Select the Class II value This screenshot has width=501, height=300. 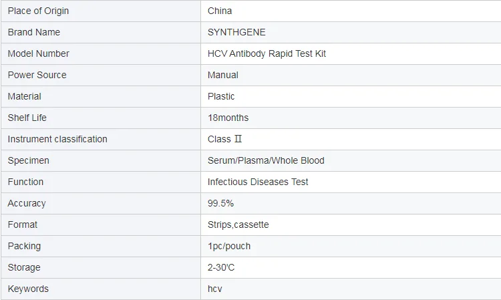224,139
